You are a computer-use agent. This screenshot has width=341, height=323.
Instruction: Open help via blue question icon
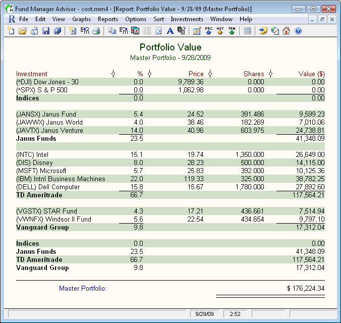click(x=298, y=31)
